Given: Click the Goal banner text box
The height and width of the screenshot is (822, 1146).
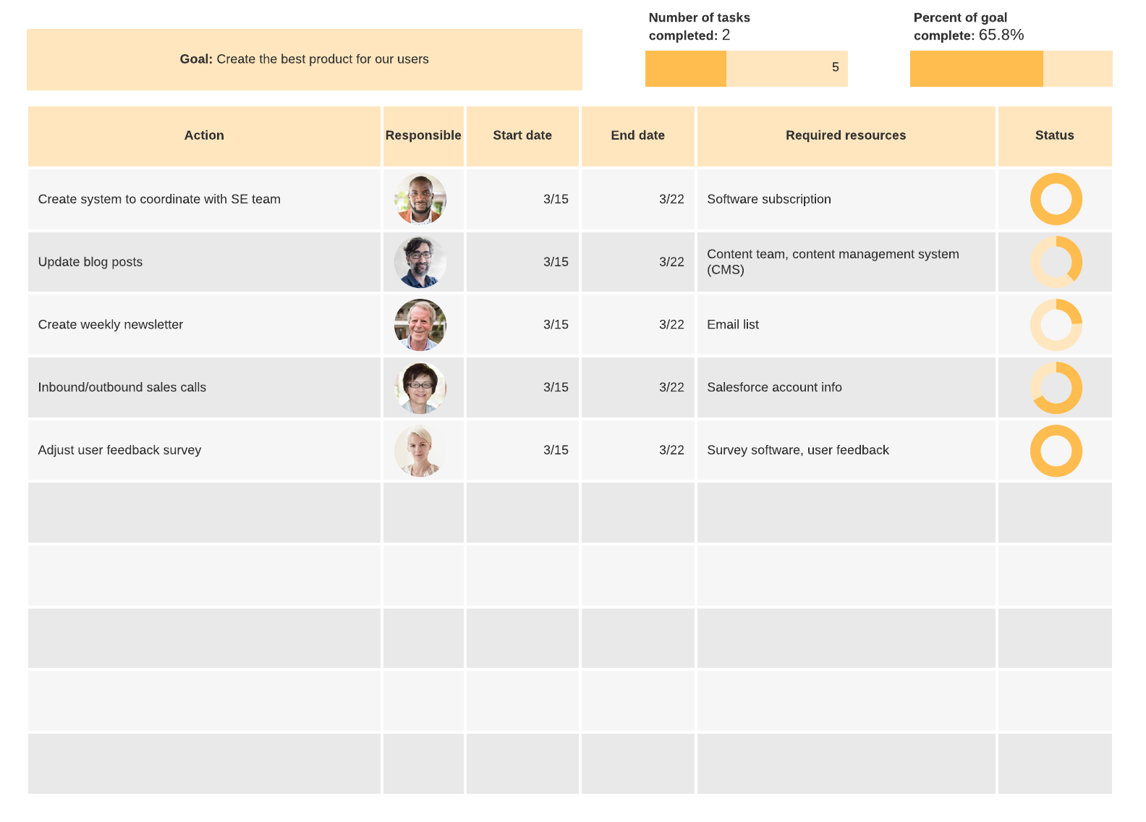Looking at the screenshot, I should click(x=304, y=59).
